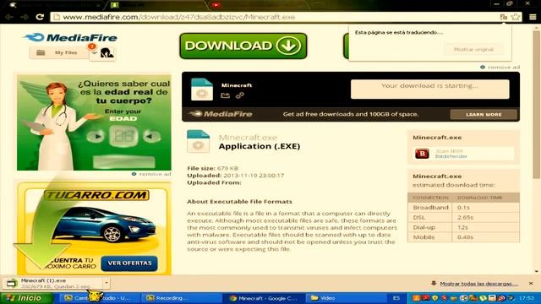Click the taskbar clock showing 17:53
541x304 pixels.
point(526,298)
